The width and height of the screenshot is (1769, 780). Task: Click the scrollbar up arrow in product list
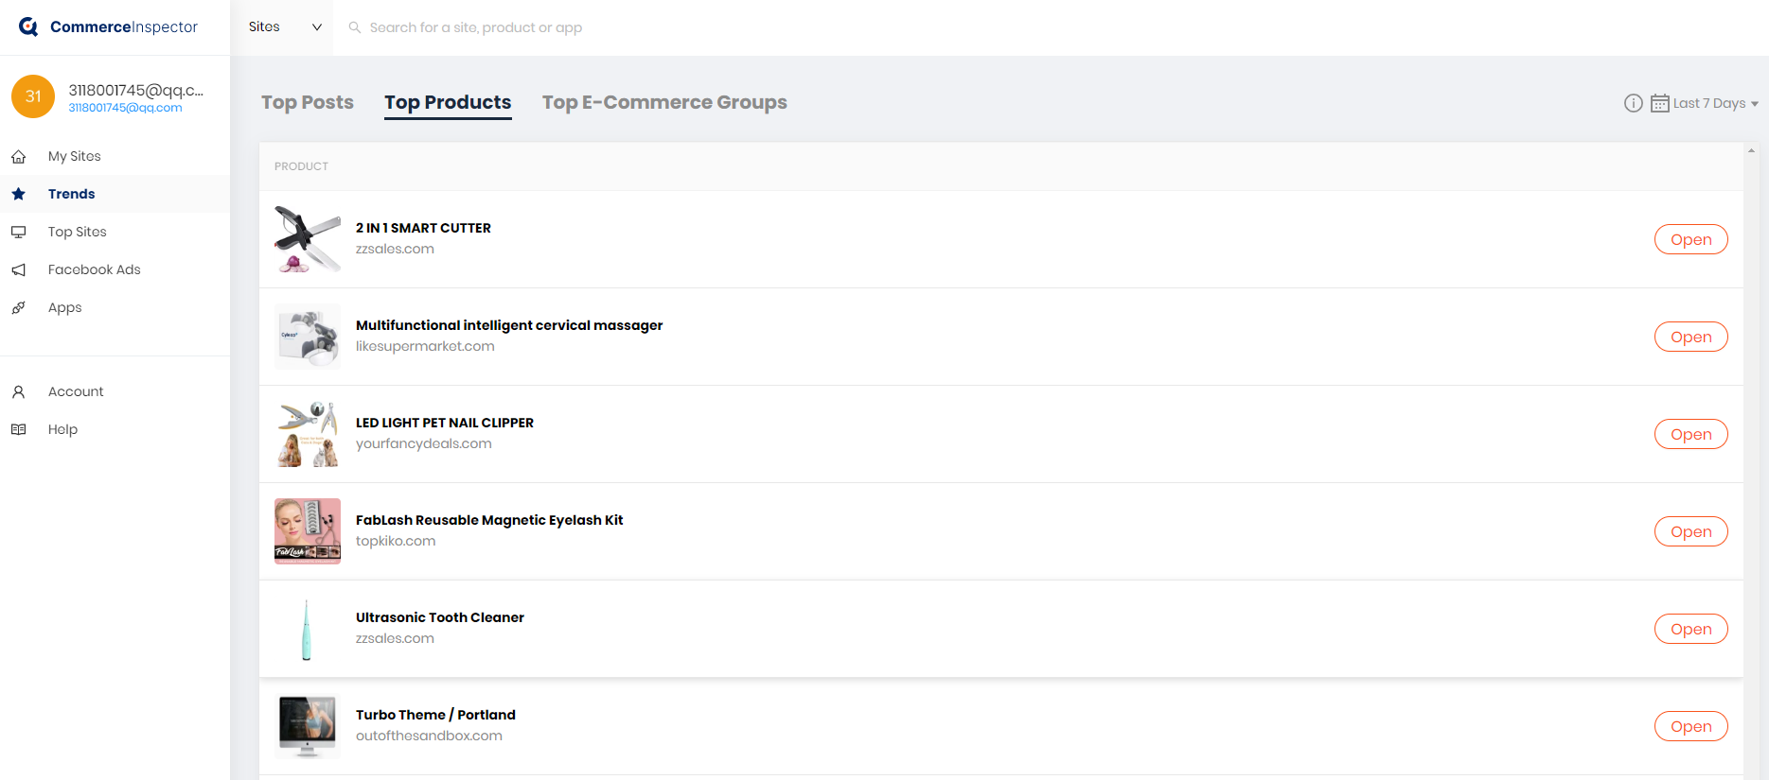pos(1751,151)
